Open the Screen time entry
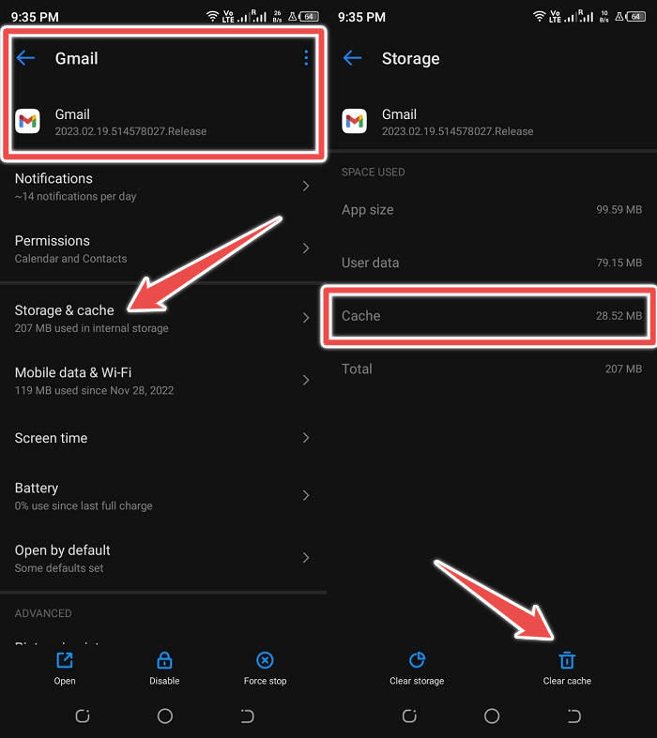The width and height of the screenshot is (657, 738). (163, 438)
